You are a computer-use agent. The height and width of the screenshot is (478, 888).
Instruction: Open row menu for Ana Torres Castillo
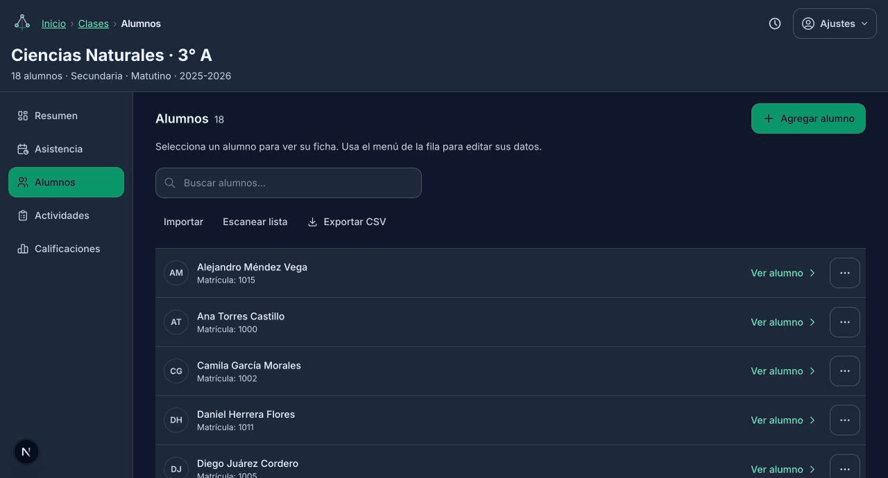pos(845,322)
